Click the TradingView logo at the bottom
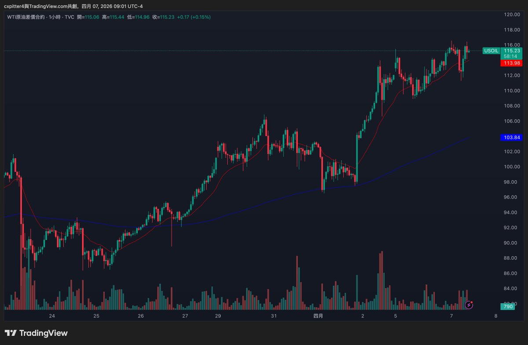Image resolution: width=528 pixels, height=345 pixels. click(x=36, y=333)
